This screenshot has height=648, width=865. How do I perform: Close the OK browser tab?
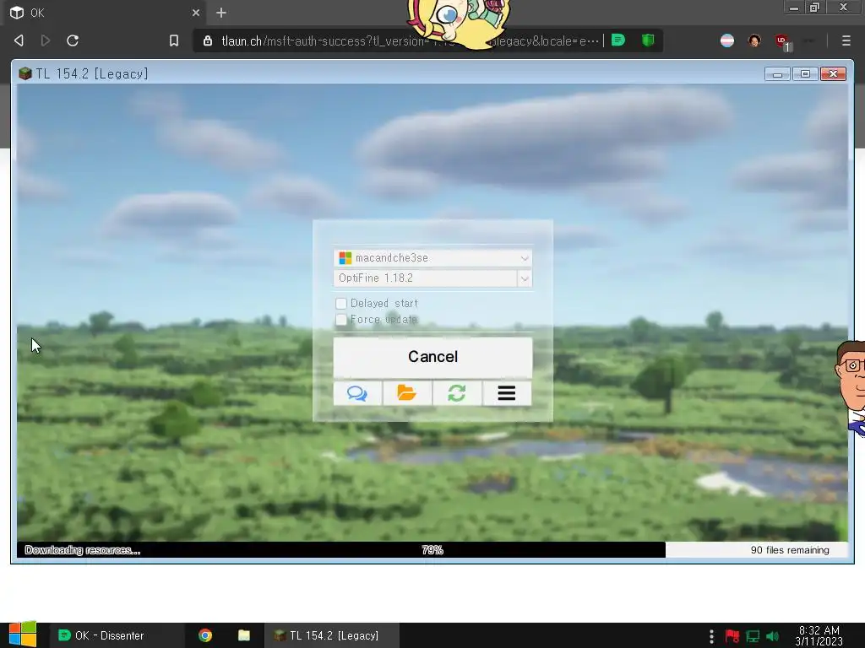196,13
